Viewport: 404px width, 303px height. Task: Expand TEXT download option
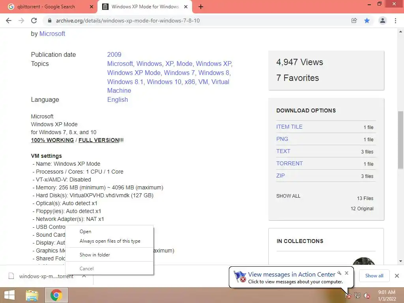283,151
